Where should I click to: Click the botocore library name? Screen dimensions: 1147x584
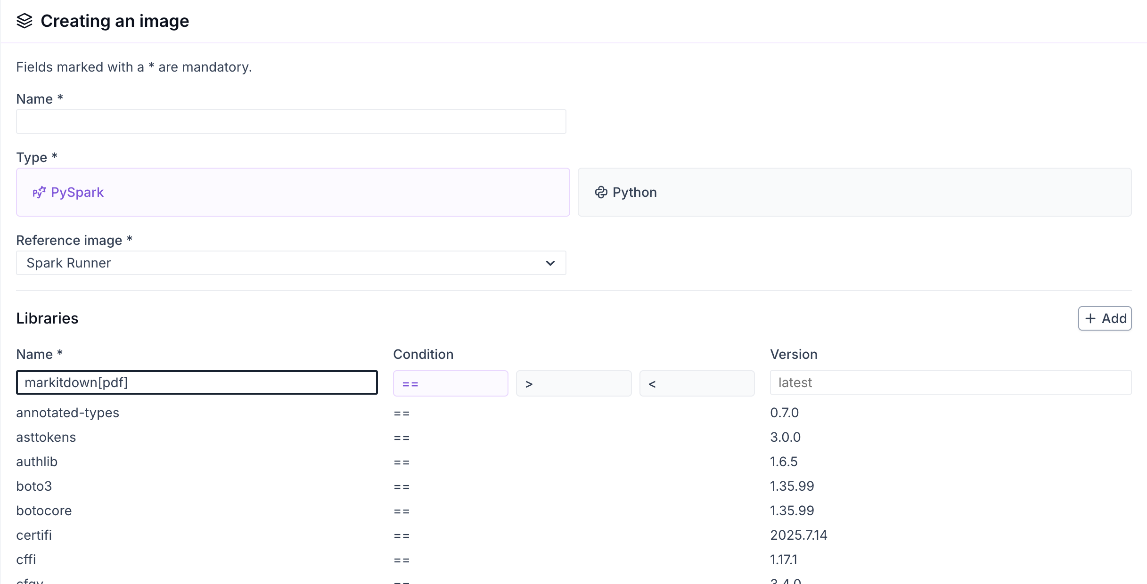[x=44, y=511]
